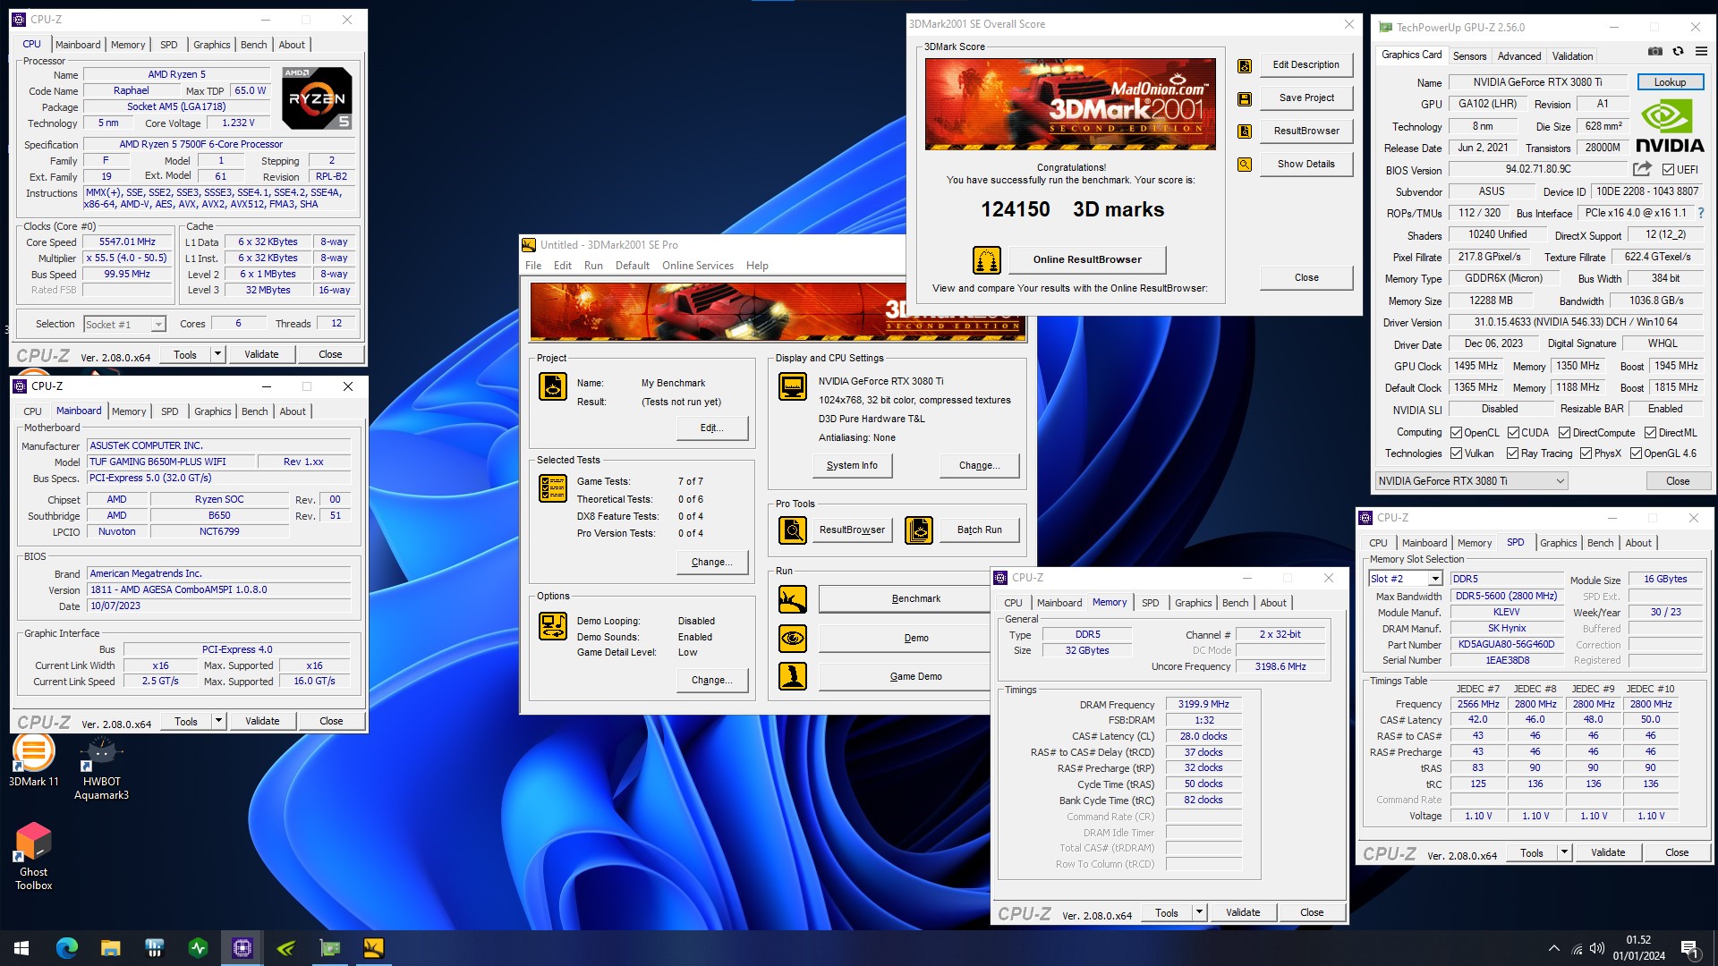This screenshot has width=1718, height=966.
Task: Click the Show Details button
Action: tap(1306, 165)
